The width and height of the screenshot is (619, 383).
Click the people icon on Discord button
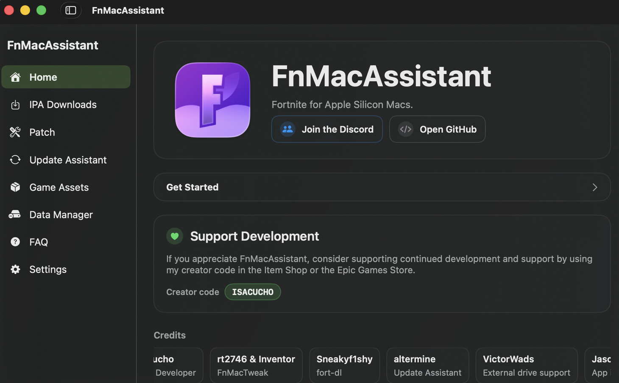click(287, 129)
